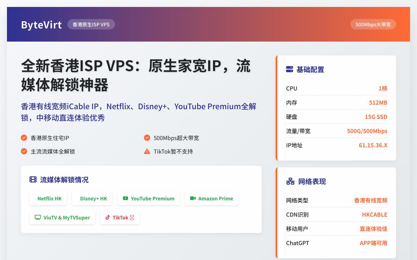417x260 pixels.
Task: Click the Amazon Prime video camera icon
Action: (193, 198)
